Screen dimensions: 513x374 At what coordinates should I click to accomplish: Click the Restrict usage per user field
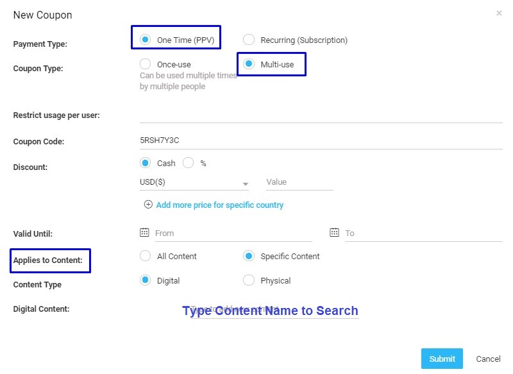pyautogui.click(x=321, y=115)
